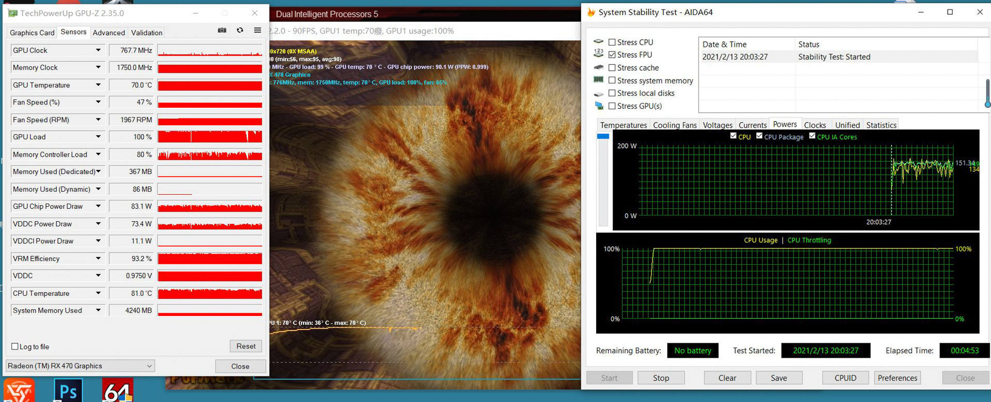Open CPUID from AIDA64
991x402 pixels.
click(x=845, y=378)
